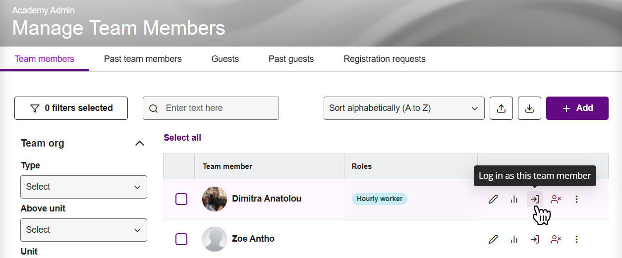Click the upload icon button next to sort
Viewport: 622px width, 258px height.
(x=501, y=108)
